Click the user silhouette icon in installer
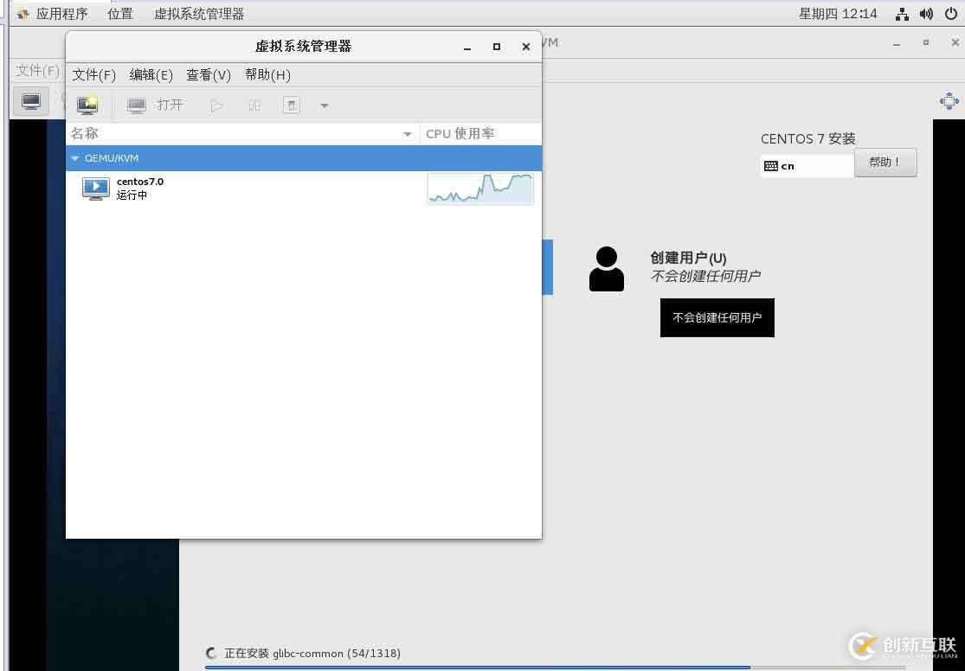 click(606, 269)
